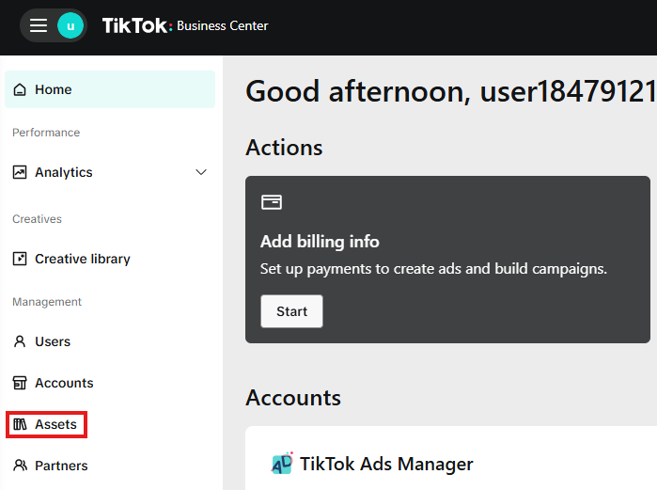The image size is (657, 490).
Task: Click the TikTok Business Center logo
Action: click(x=185, y=25)
